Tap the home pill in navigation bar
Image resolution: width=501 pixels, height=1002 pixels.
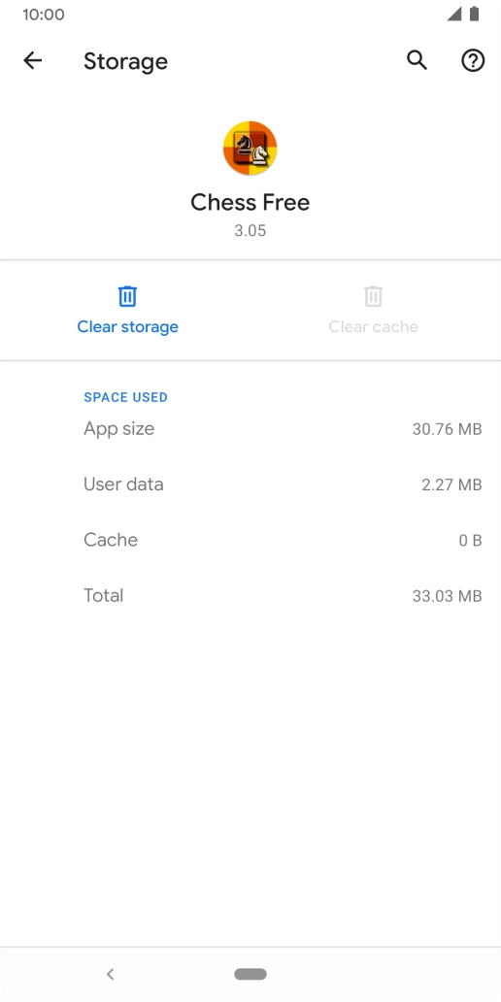[250, 974]
